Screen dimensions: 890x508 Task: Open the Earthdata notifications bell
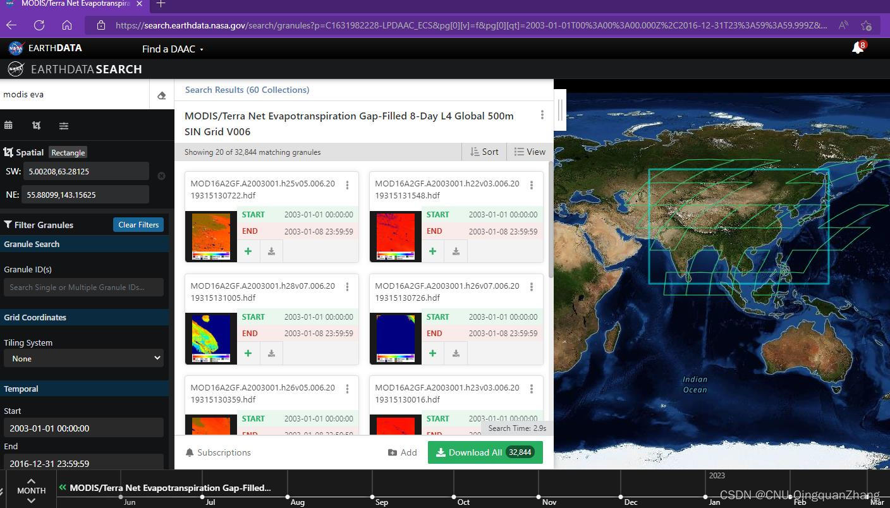click(x=857, y=47)
